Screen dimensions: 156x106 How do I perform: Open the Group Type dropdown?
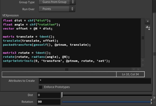click(x=57, y=2)
